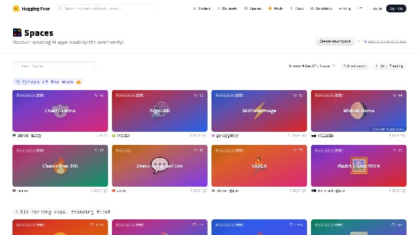This screenshot has height=235, width=419.
Task: Click the colorful Spaces icon beside the page title
Action: 17,33
